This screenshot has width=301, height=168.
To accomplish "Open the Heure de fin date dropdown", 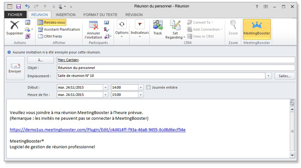I will 106,95.
